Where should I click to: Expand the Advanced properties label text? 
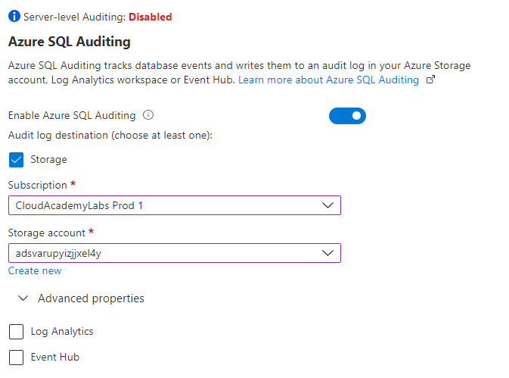[x=91, y=298]
